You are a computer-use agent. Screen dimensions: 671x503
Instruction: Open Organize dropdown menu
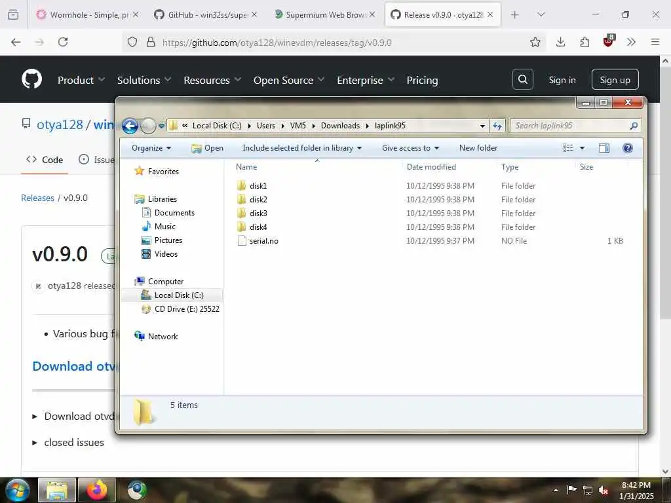pos(151,148)
